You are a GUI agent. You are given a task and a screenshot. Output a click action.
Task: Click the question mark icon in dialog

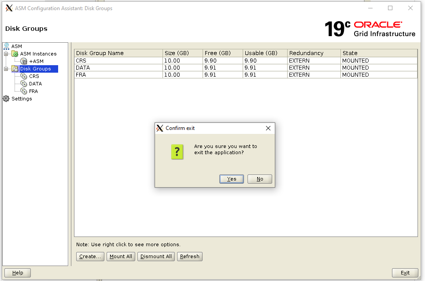pos(177,152)
